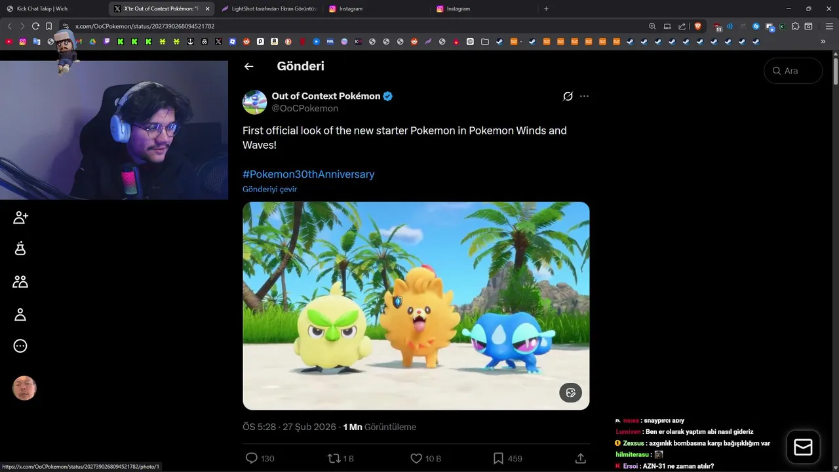This screenshot has height=472, width=839.
Task: Open the Brave Shields lion icon
Action: (x=697, y=26)
